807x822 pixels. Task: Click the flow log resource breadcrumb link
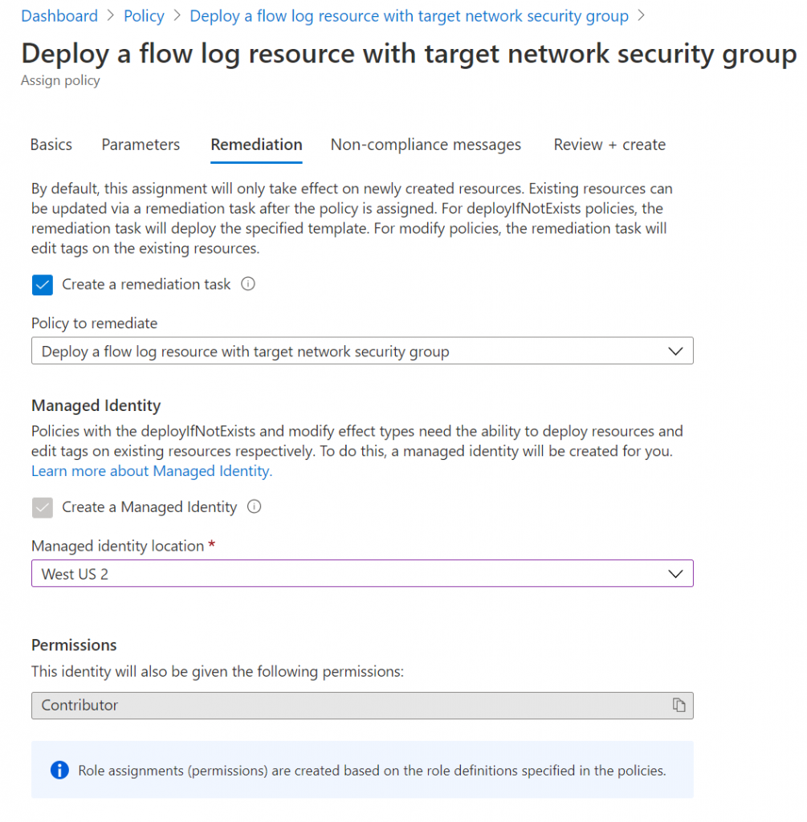[409, 16]
